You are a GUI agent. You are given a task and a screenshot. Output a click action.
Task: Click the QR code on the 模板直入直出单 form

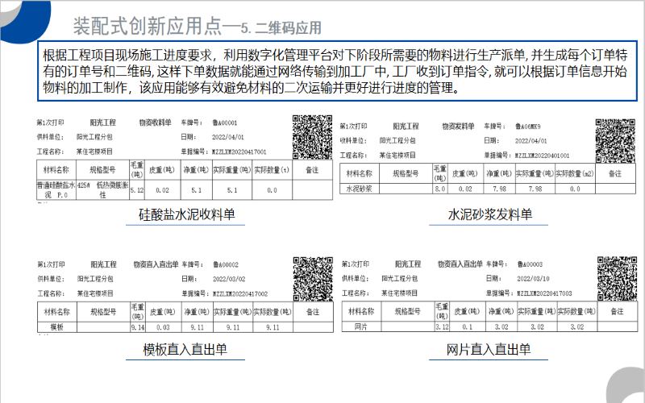pos(313,279)
